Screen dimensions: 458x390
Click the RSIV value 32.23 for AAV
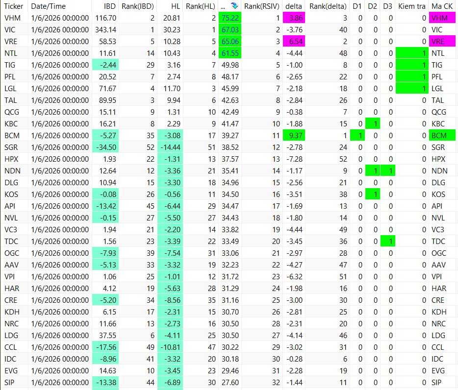pyautogui.click(x=230, y=265)
